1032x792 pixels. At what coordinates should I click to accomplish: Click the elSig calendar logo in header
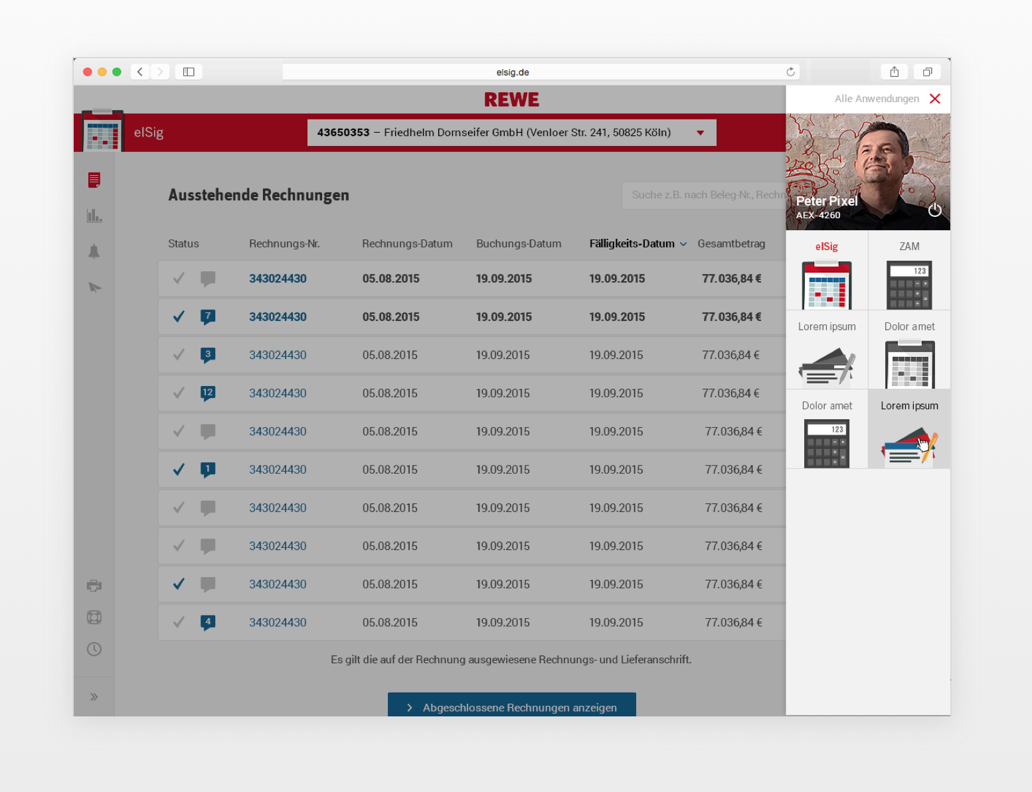103,131
